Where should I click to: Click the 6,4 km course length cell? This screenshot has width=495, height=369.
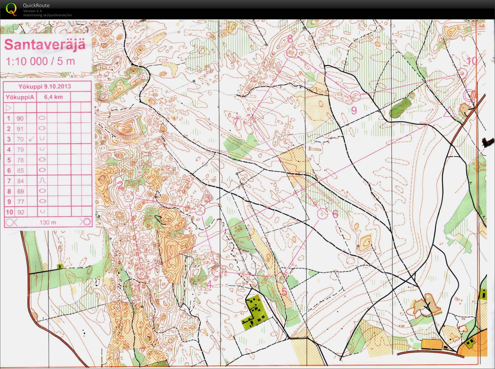(54, 97)
